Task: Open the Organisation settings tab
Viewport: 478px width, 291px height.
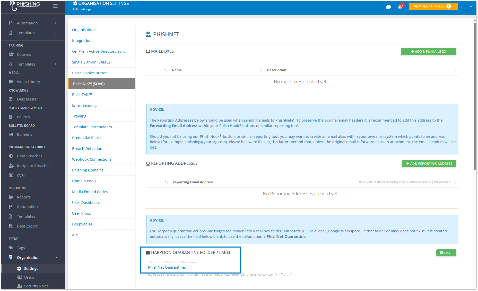Action: point(102,30)
